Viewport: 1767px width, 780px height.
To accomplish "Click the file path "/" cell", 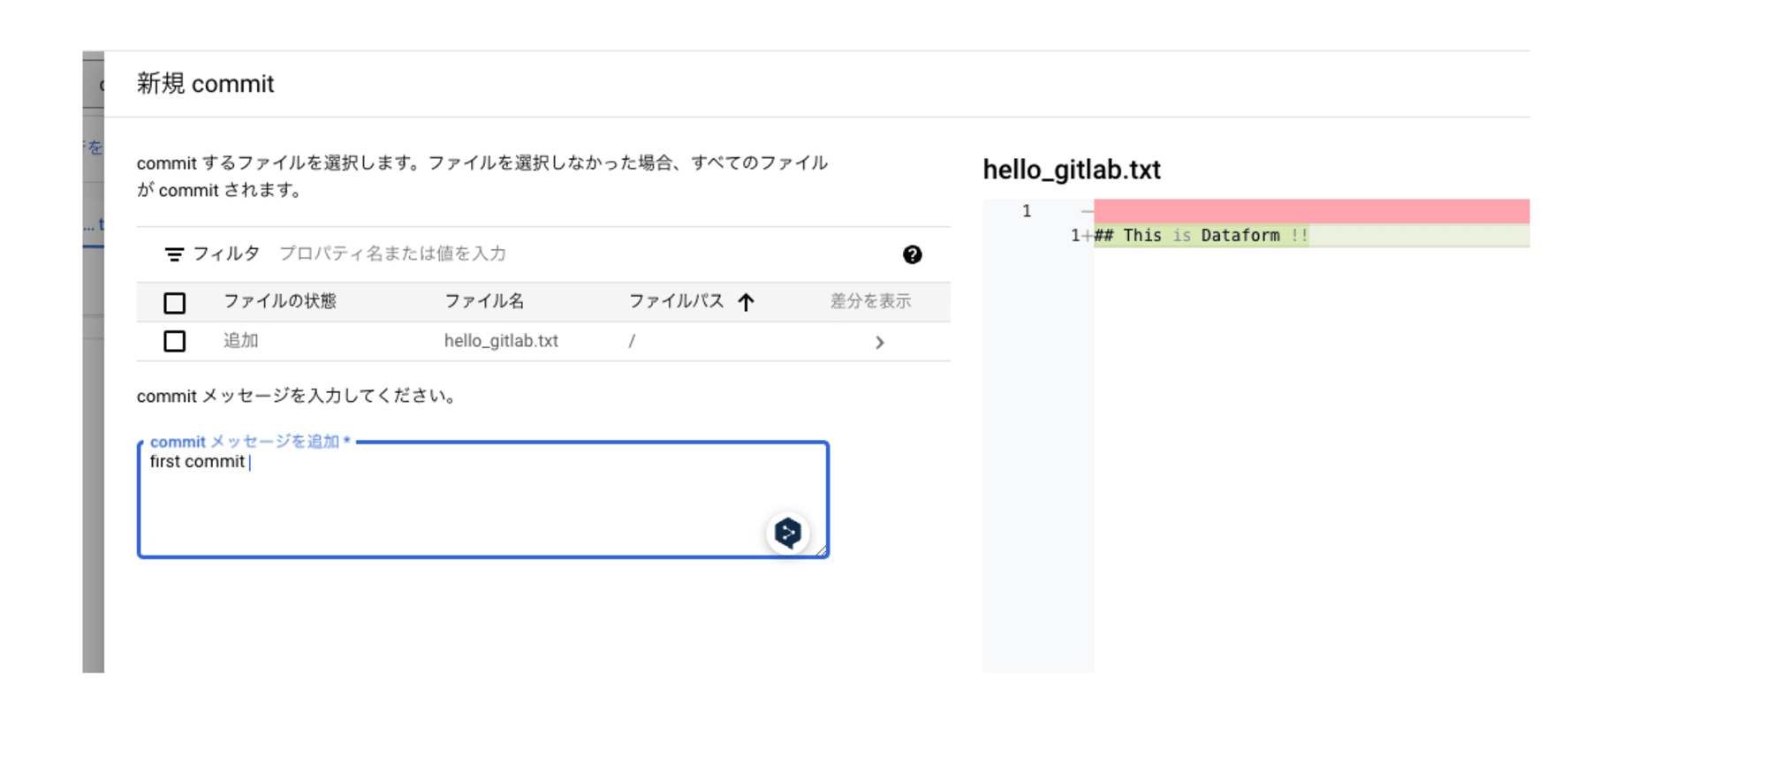I will point(632,341).
